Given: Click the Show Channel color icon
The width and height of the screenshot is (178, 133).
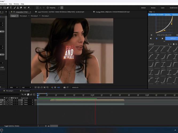Looking at the screenshot, I should [x=52, y=88].
